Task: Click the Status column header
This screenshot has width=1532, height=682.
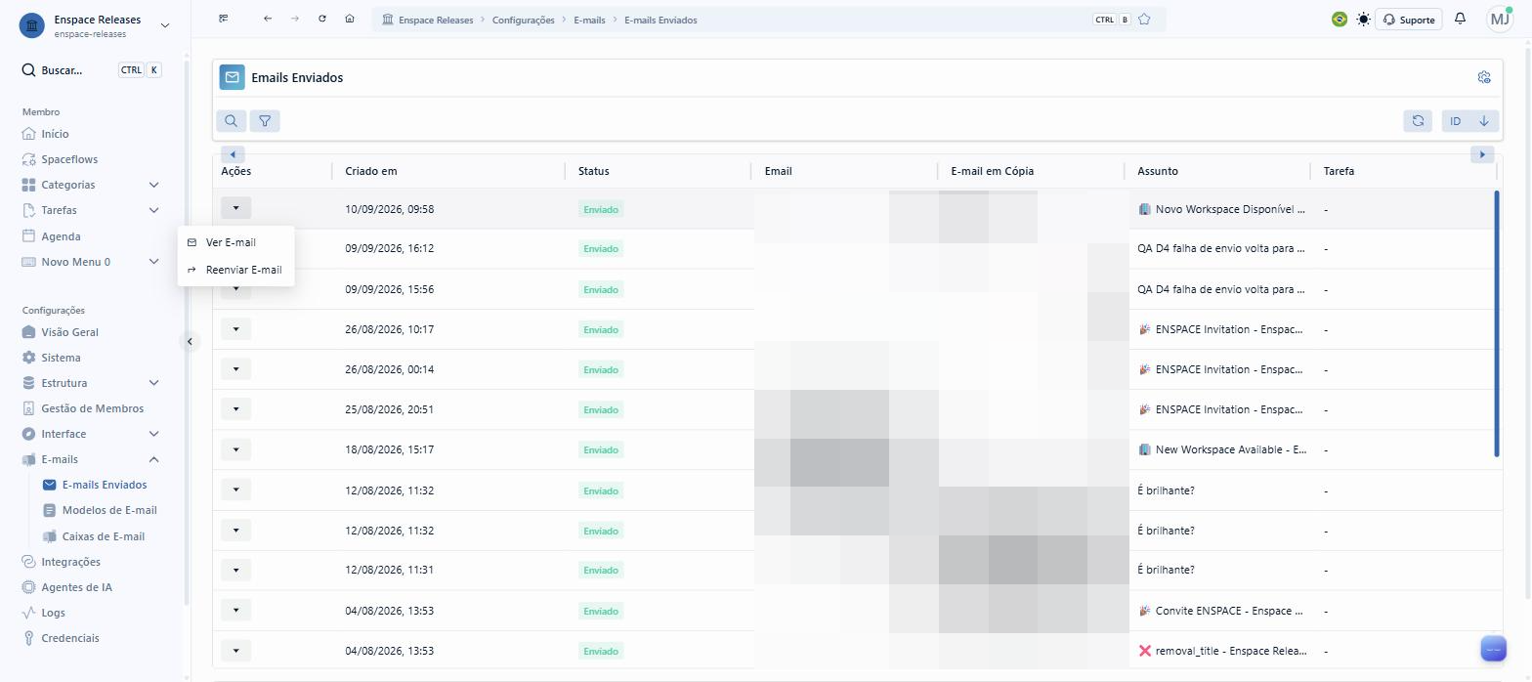Action: [594, 171]
